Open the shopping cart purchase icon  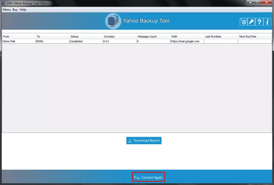(x=243, y=22)
